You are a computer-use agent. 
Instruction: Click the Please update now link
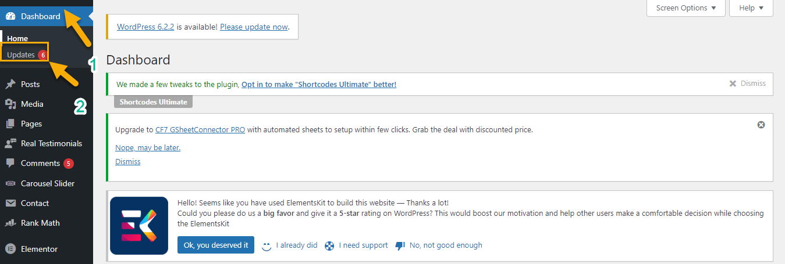coord(254,27)
